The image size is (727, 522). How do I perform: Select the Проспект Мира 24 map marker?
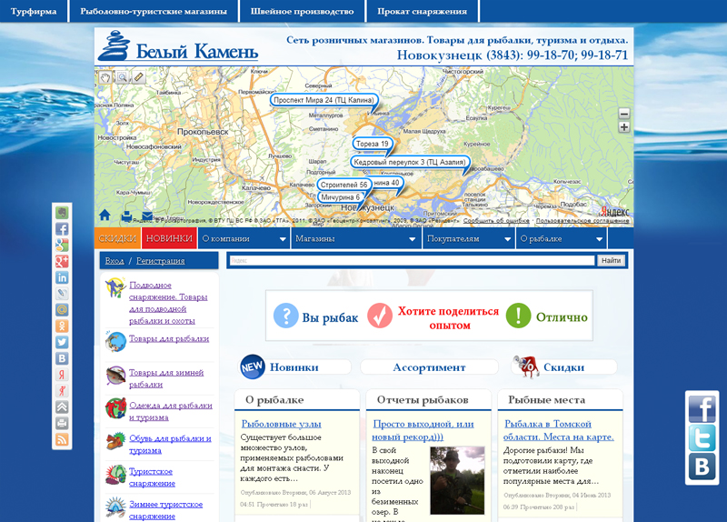(x=324, y=100)
